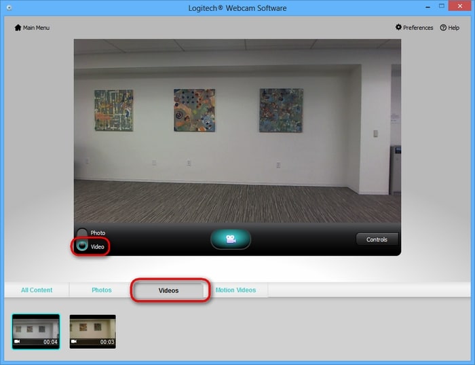Open the Controls panel
This screenshot has height=365, width=475.
click(377, 239)
